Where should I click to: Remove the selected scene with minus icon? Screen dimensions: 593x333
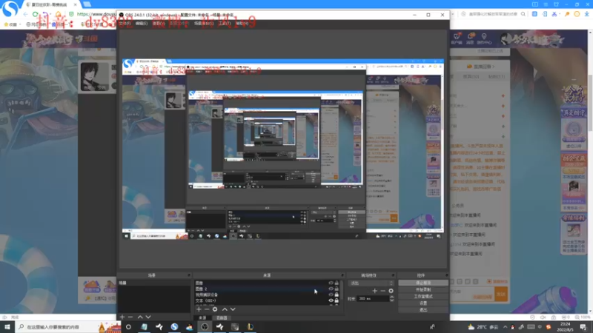pos(130,317)
